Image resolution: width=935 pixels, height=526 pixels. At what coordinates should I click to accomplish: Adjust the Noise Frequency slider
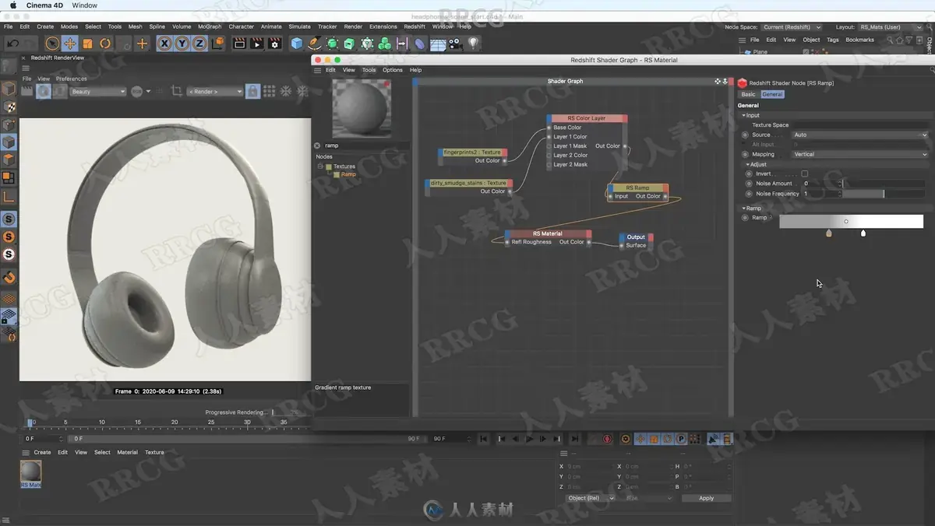(884, 193)
